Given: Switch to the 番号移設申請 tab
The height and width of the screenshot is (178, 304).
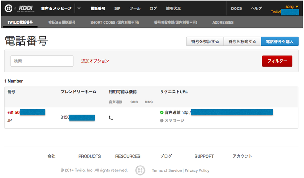Looking at the screenshot, I should tap(176, 23).
